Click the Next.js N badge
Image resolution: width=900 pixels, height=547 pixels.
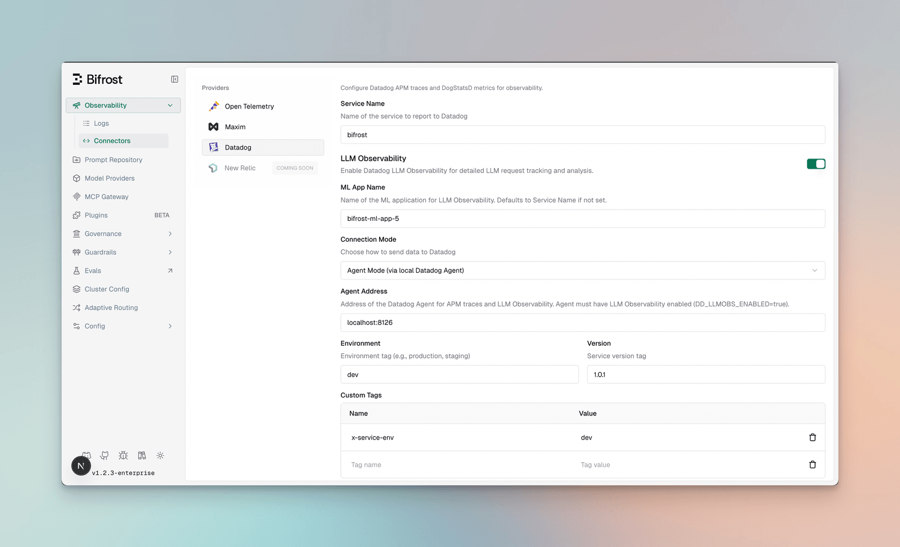click(x=81, y=466)
